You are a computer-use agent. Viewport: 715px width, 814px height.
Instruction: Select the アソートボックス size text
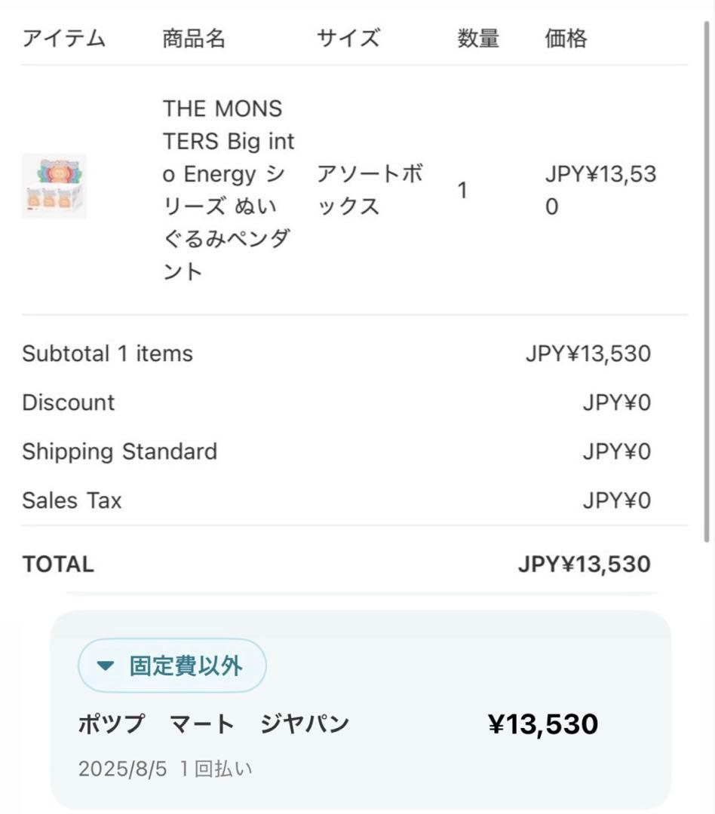click(370, 190)
